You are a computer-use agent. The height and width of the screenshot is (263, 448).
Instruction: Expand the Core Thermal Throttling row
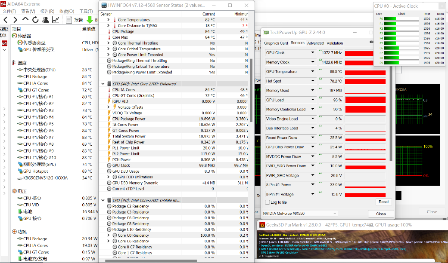coord(108,43)
